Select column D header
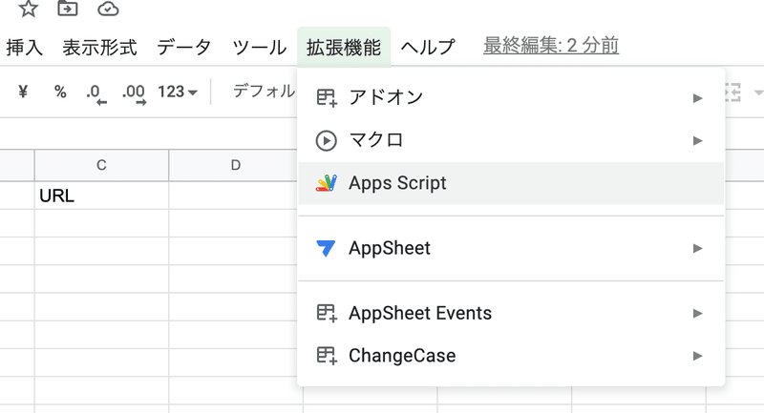This screenshot has width=764, height=413. (236, 165)
